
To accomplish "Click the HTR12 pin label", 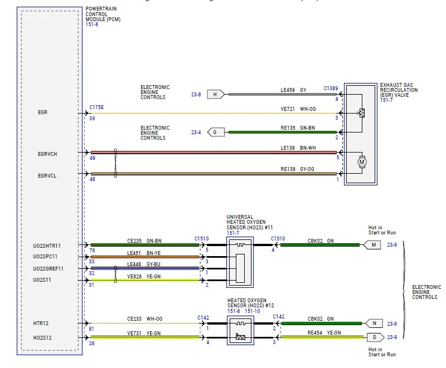I will tap(41, 323).
